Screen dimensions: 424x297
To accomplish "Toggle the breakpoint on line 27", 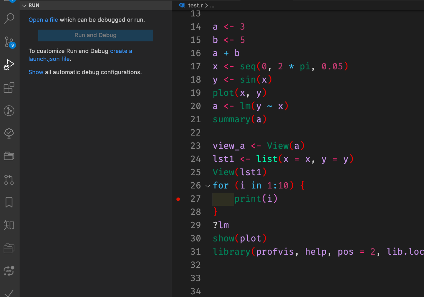I will coord(178,199).
